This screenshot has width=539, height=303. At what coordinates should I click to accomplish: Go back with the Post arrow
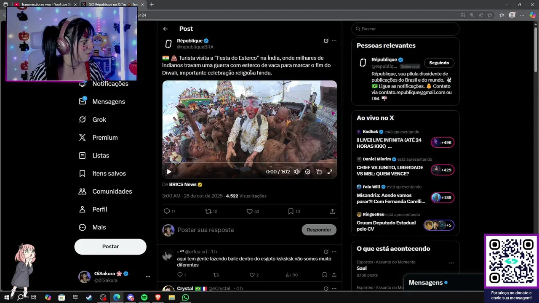tap(165, 29)
